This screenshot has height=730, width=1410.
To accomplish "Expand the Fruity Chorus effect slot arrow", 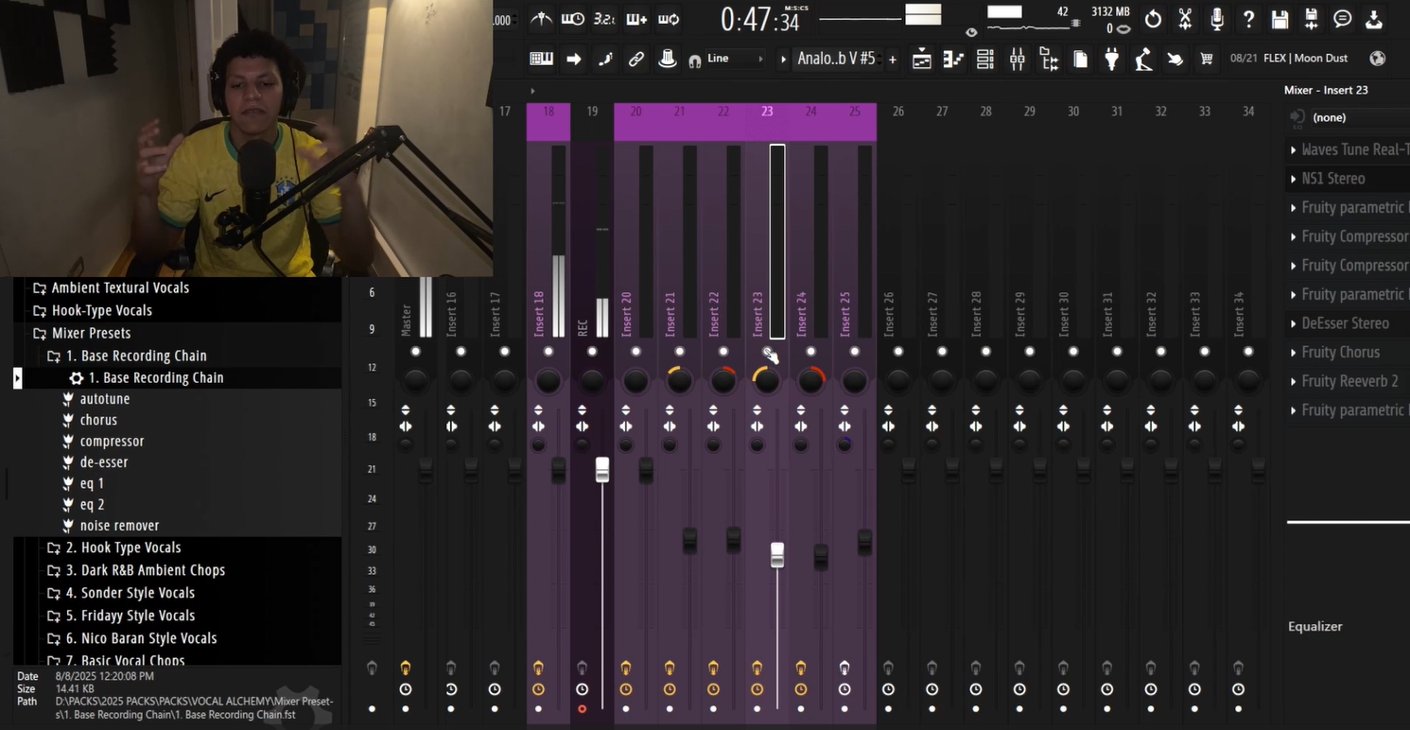I will pos(1293,353).
